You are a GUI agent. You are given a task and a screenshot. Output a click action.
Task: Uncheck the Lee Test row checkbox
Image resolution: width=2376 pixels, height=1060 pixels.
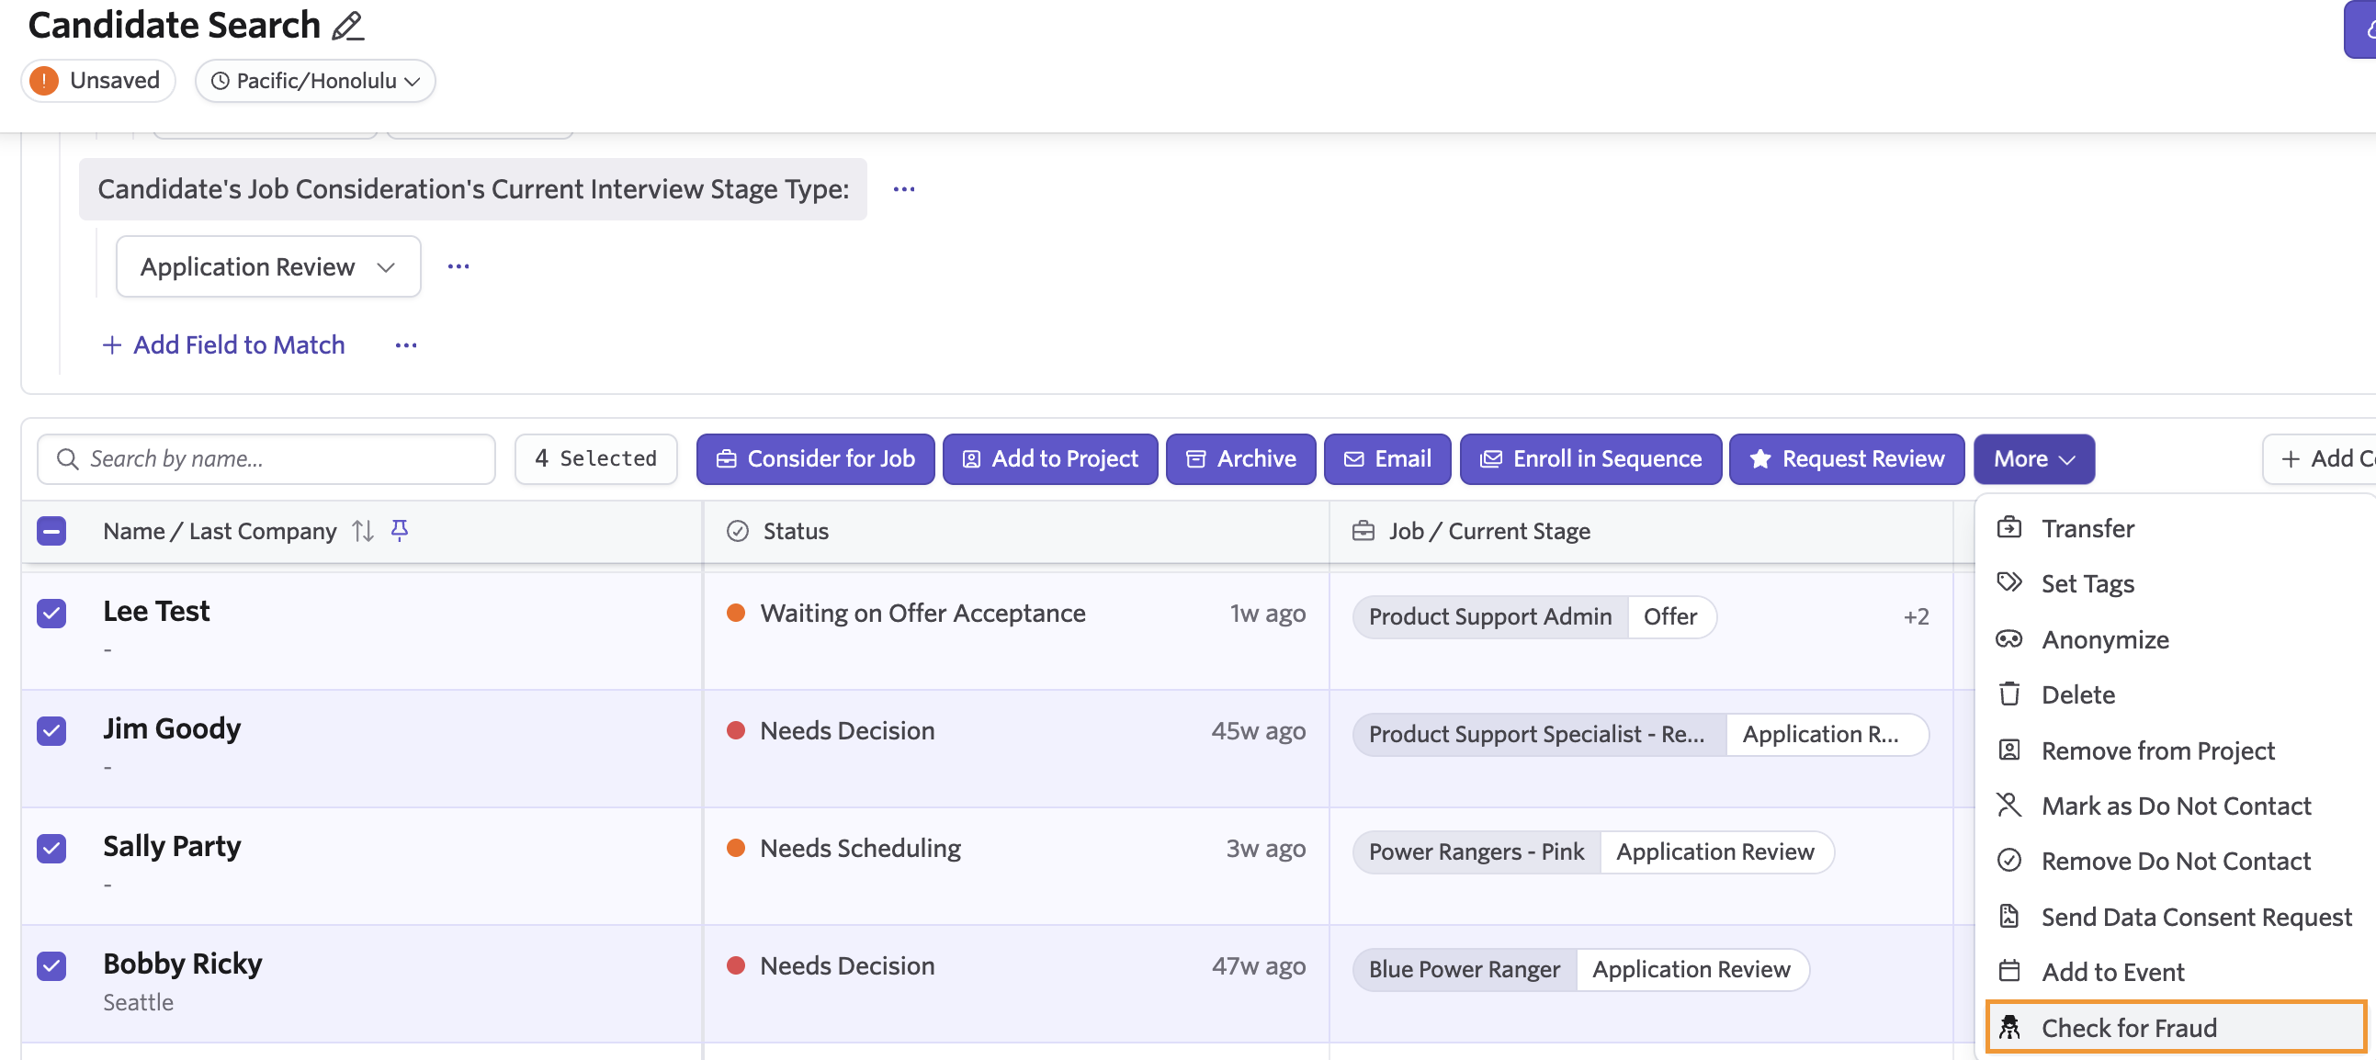pos(51,613)
